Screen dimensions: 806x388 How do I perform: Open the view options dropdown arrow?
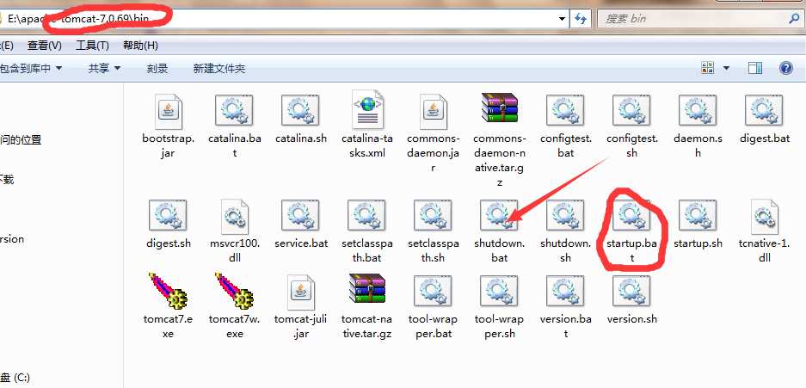point(726,68)
